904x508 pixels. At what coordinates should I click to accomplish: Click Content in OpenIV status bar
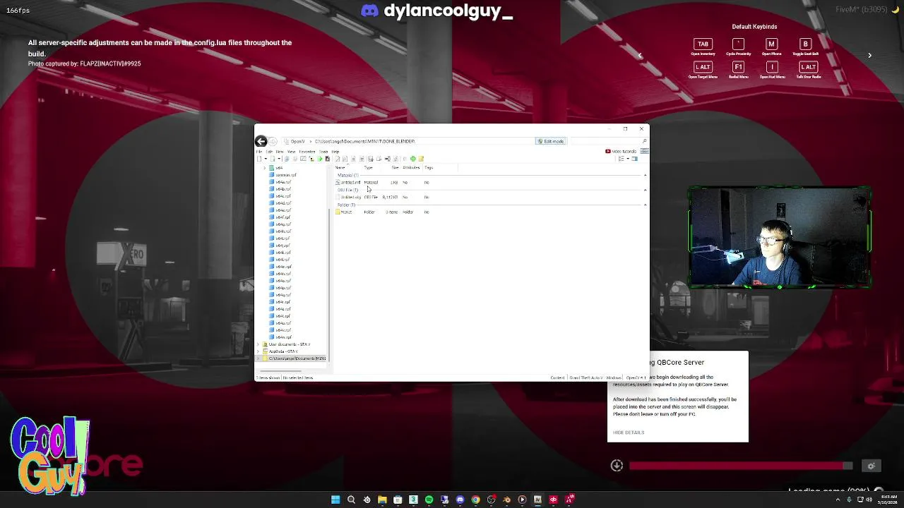pos(557,378)
